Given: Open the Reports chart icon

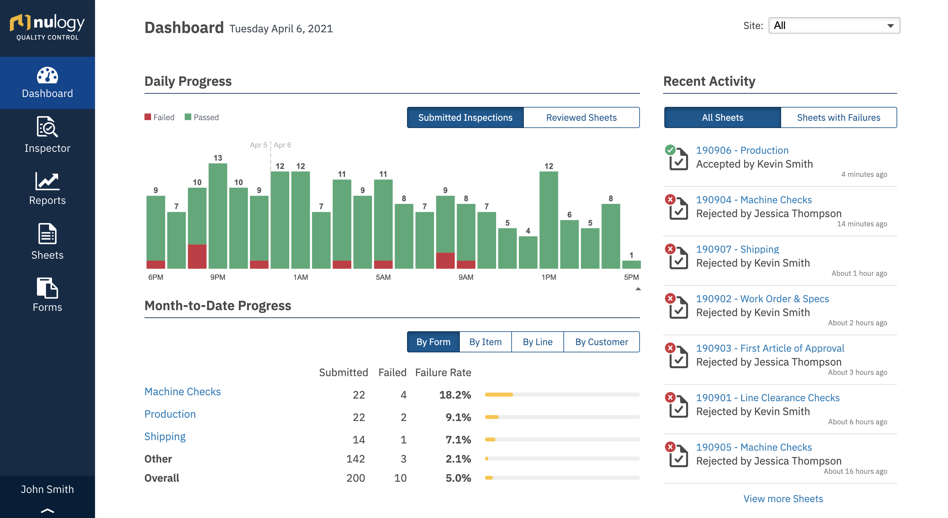Looking at the screenshot, I should pyautogui.click(x=47, y=181).
